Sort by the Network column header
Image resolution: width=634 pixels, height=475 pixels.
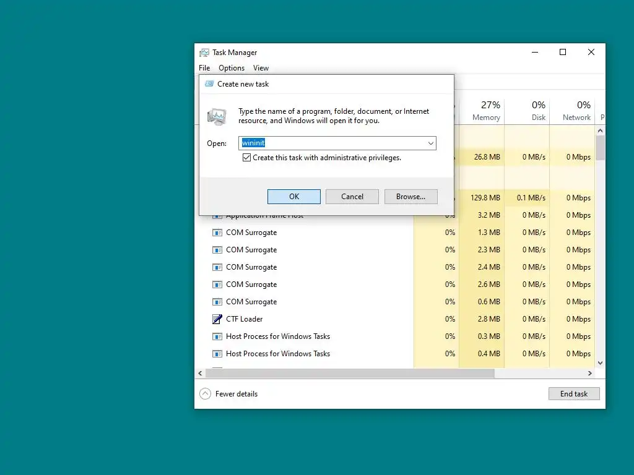click(x=573, y=111)
